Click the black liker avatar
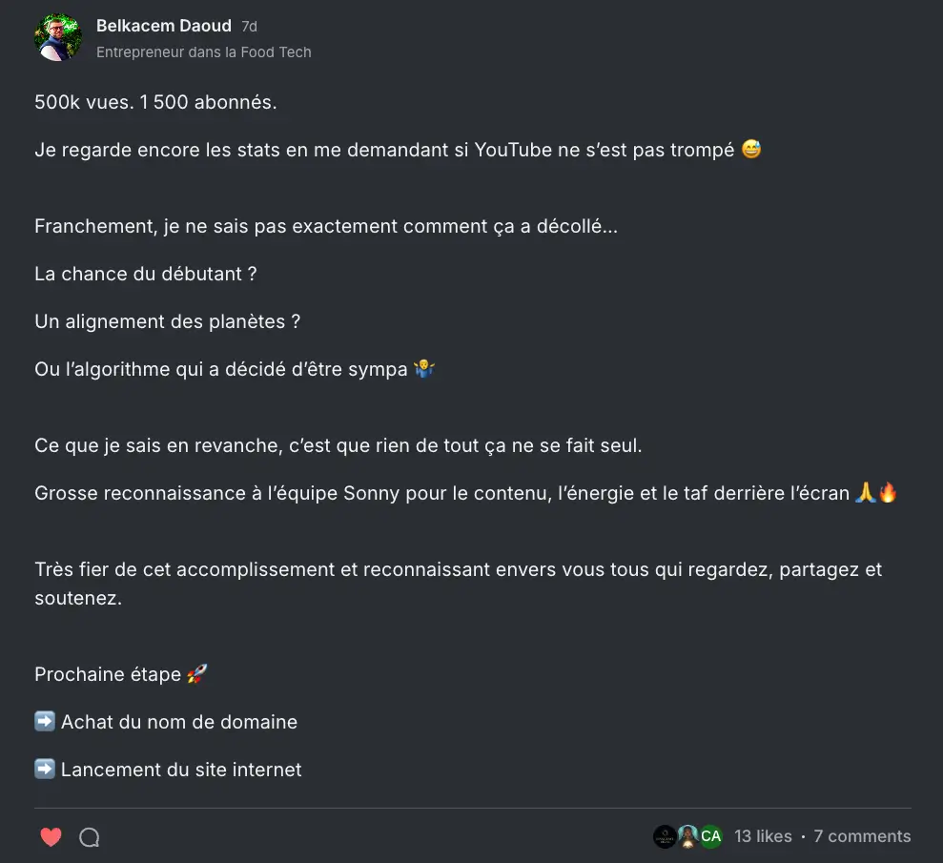 pos(665,836)
